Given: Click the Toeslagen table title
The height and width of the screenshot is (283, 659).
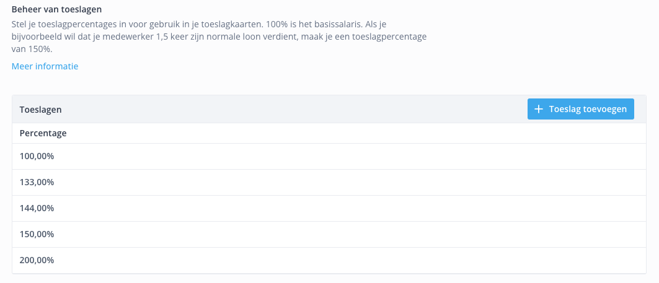Looking at the screenshot, I should 41,110.
